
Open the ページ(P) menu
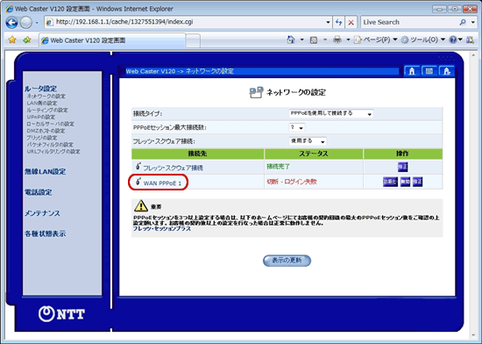(x=376, y=39)
